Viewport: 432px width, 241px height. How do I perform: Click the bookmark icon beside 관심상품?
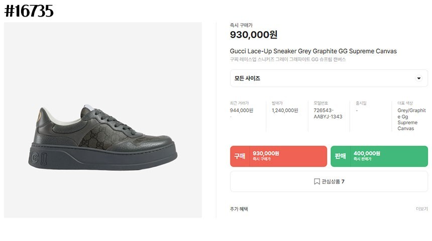click(317, 182)
